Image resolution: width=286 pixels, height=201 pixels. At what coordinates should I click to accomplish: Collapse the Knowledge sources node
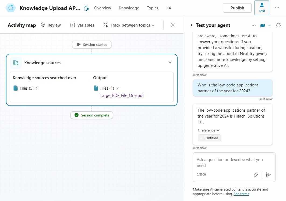point(170,62)
